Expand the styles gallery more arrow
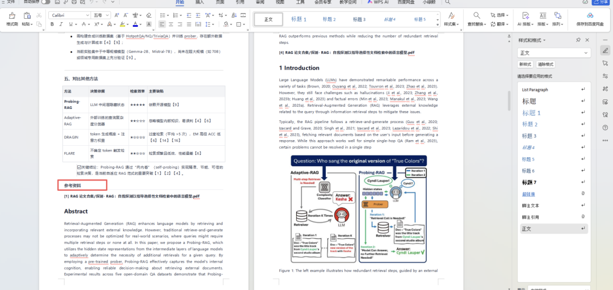 [438, 24]
